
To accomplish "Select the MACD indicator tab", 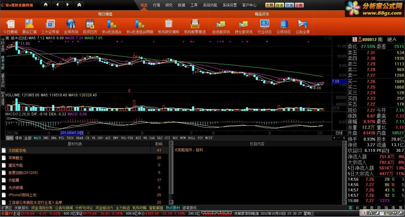I will pos(37,138).
